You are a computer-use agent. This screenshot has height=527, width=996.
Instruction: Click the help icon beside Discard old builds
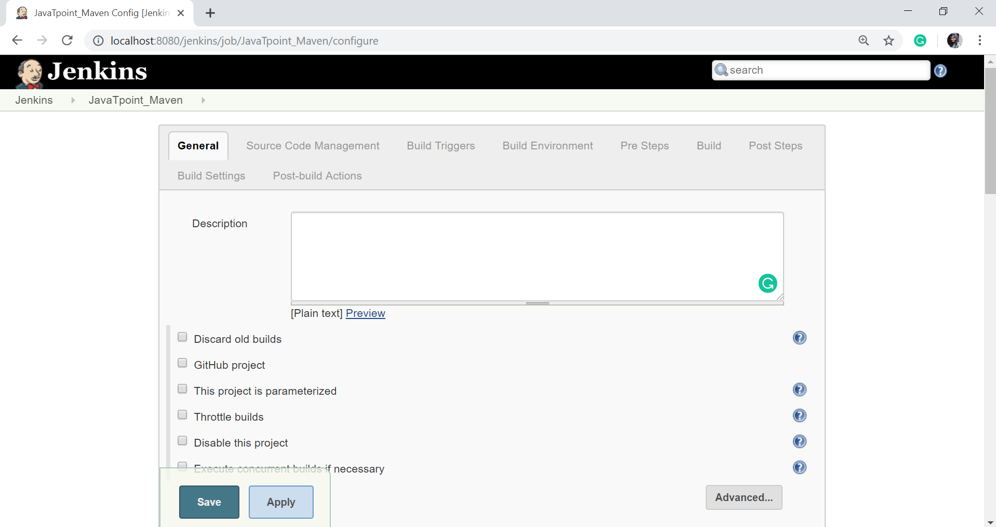[x=799, y=338]
